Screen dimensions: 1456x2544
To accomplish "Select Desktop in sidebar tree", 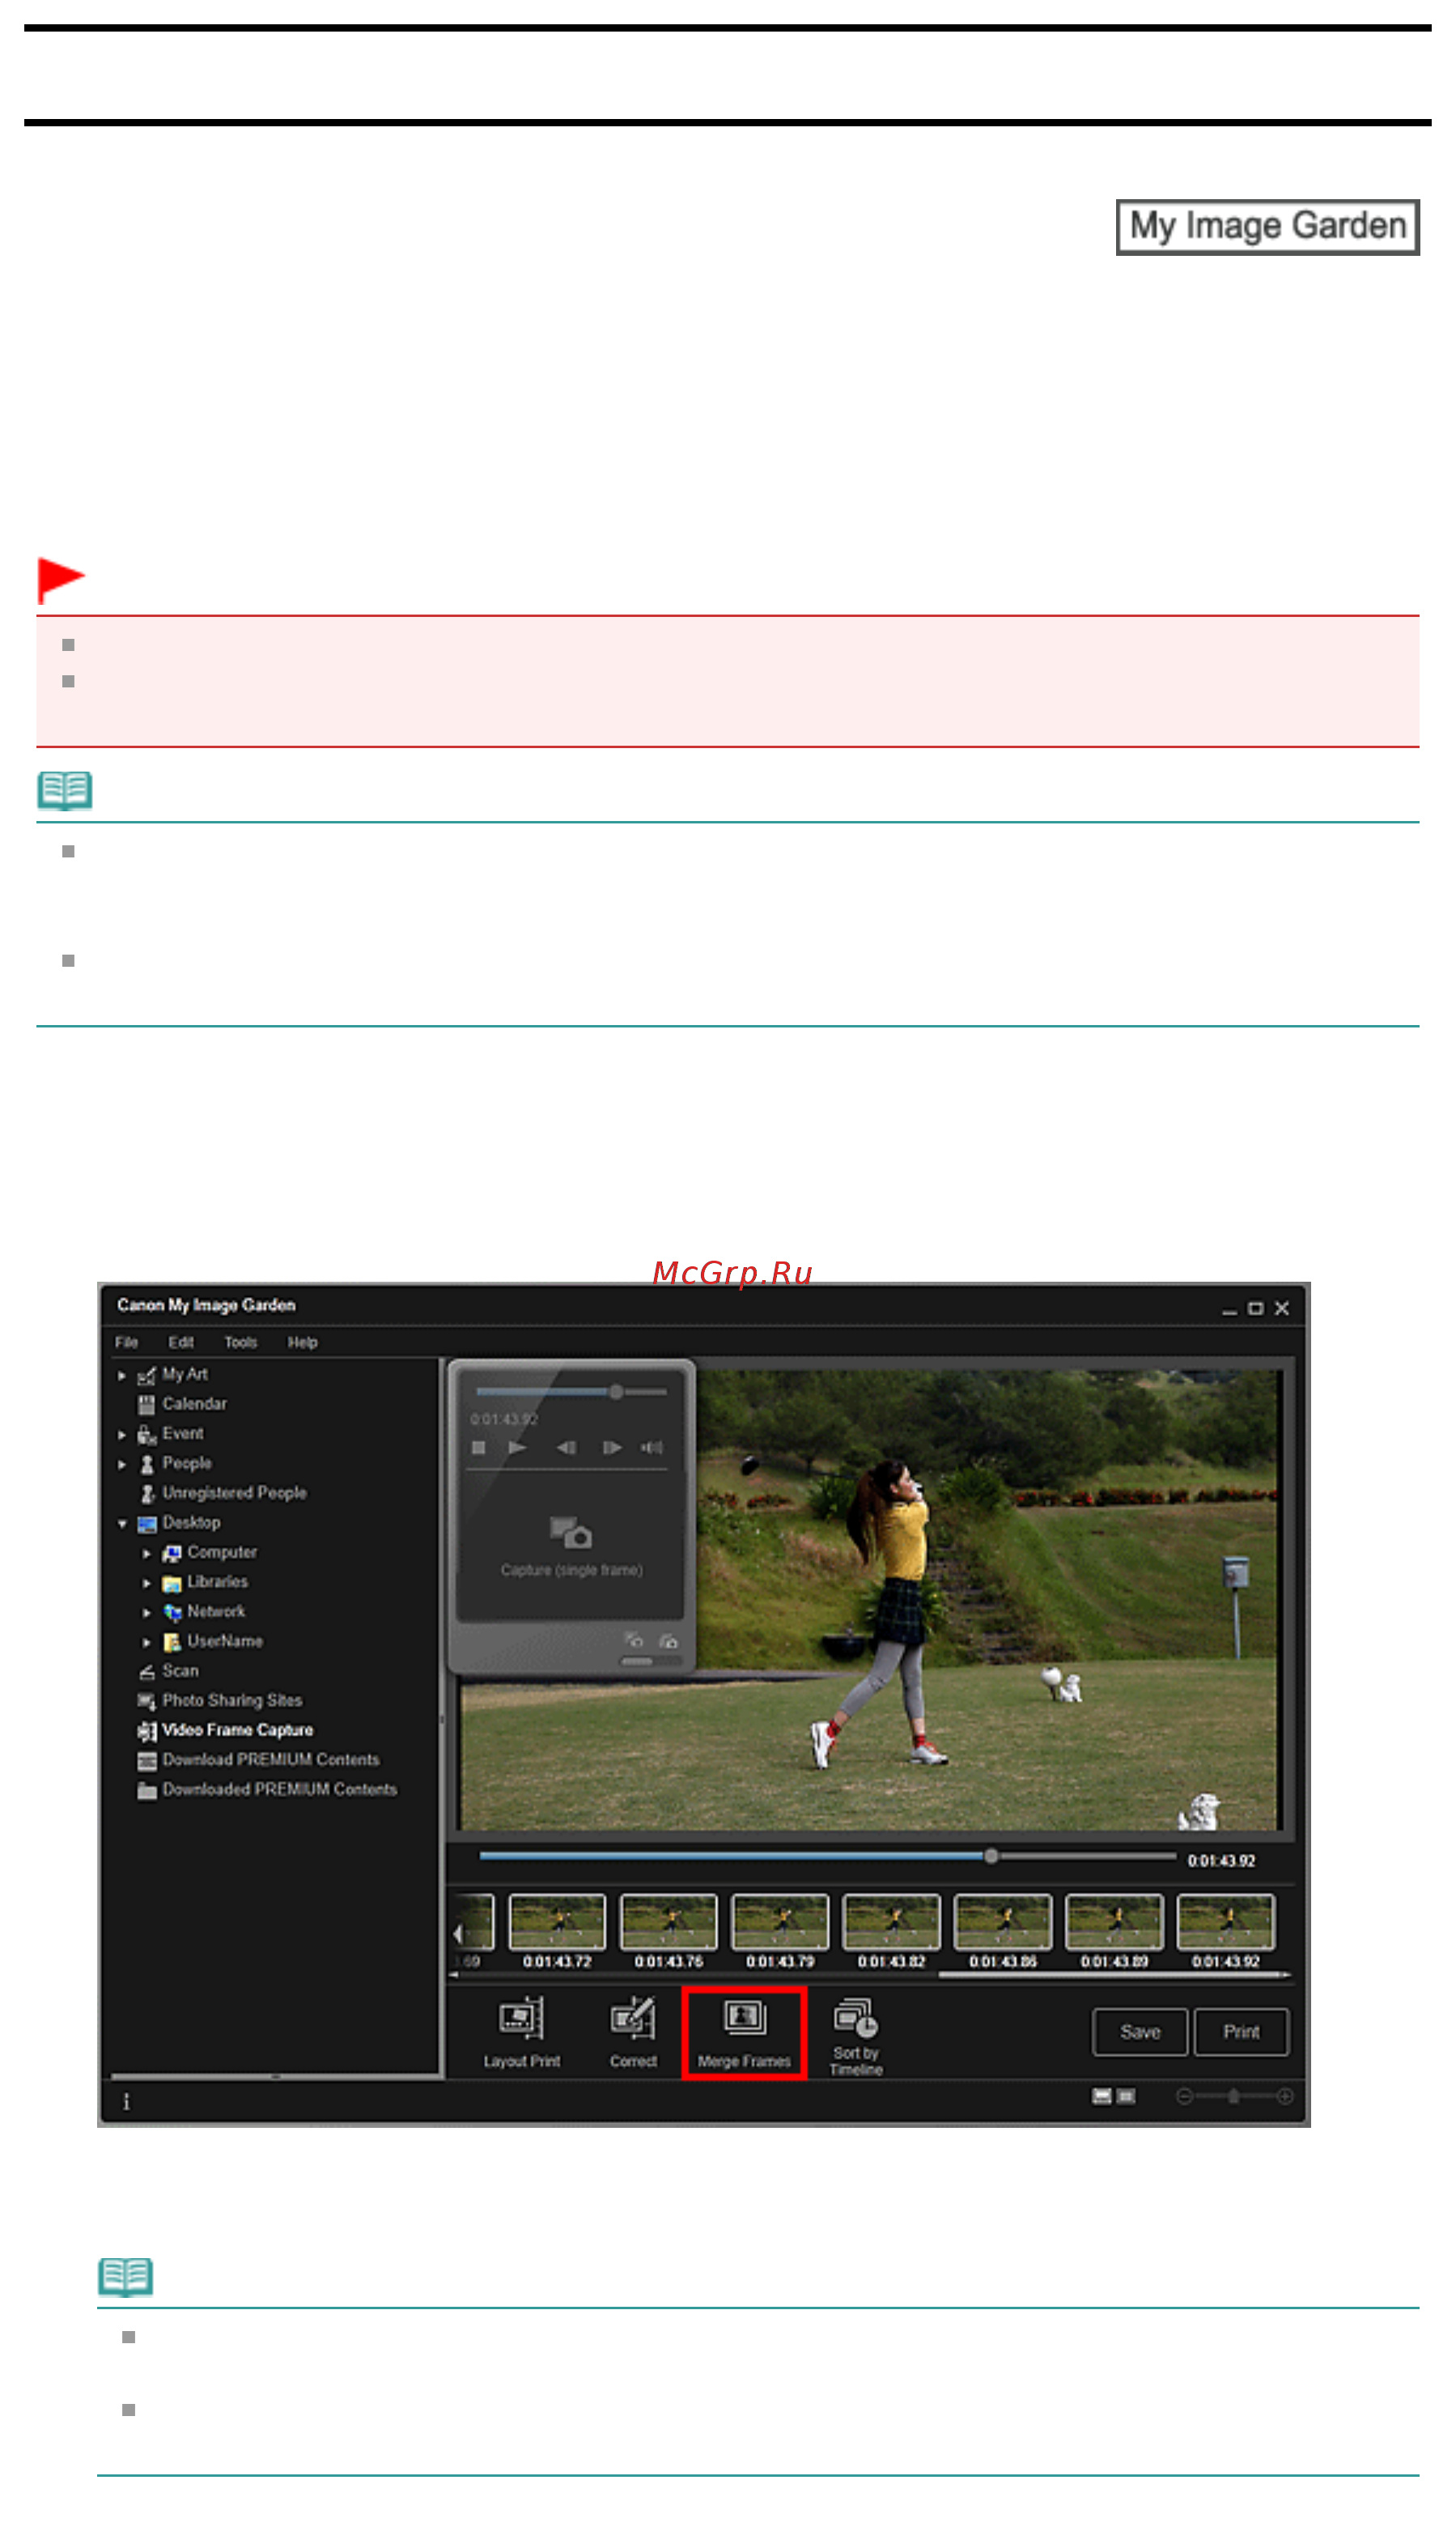I will [178, 1523].
